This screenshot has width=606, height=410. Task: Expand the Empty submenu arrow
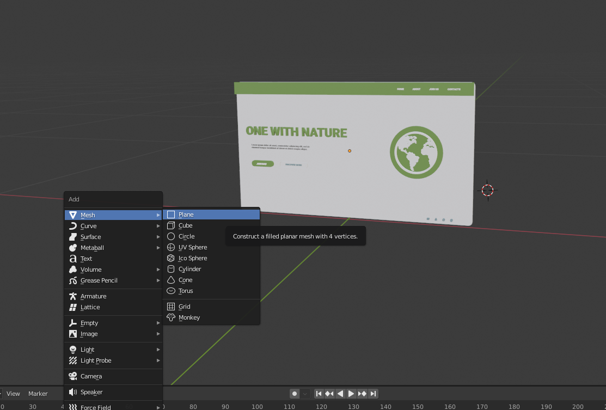point(158,323)
